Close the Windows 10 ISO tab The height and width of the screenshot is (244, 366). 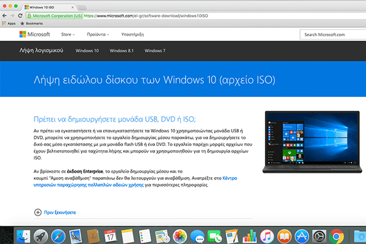click(73, 7)
